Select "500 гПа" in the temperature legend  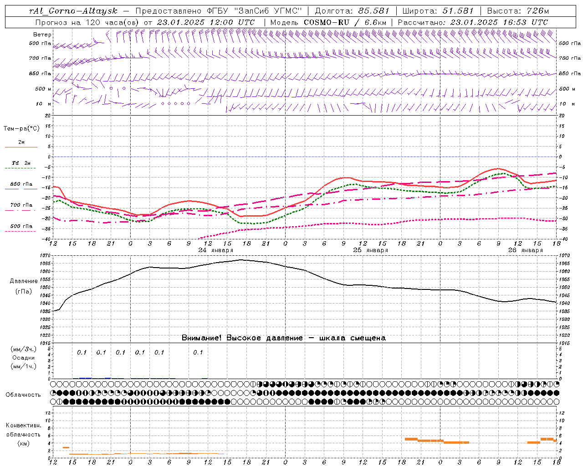point(21,226)
